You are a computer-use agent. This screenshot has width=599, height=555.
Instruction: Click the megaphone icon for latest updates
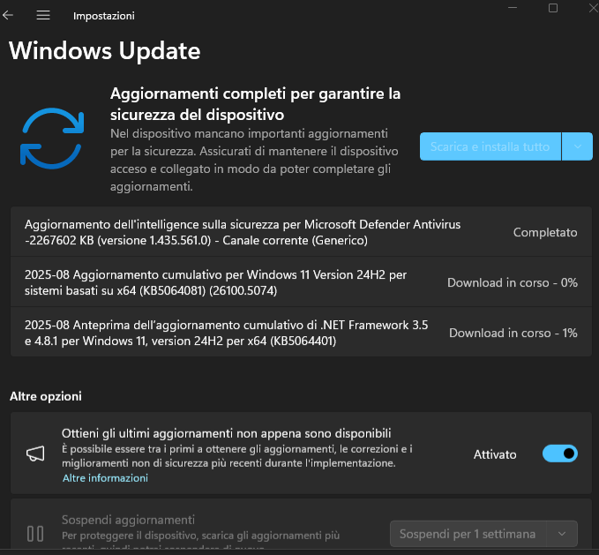pos(35,454)
